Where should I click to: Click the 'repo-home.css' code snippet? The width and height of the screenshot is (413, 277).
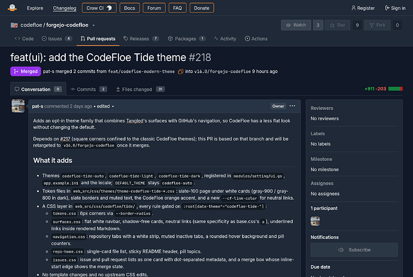pyautogui.click(x=68, y=252)
